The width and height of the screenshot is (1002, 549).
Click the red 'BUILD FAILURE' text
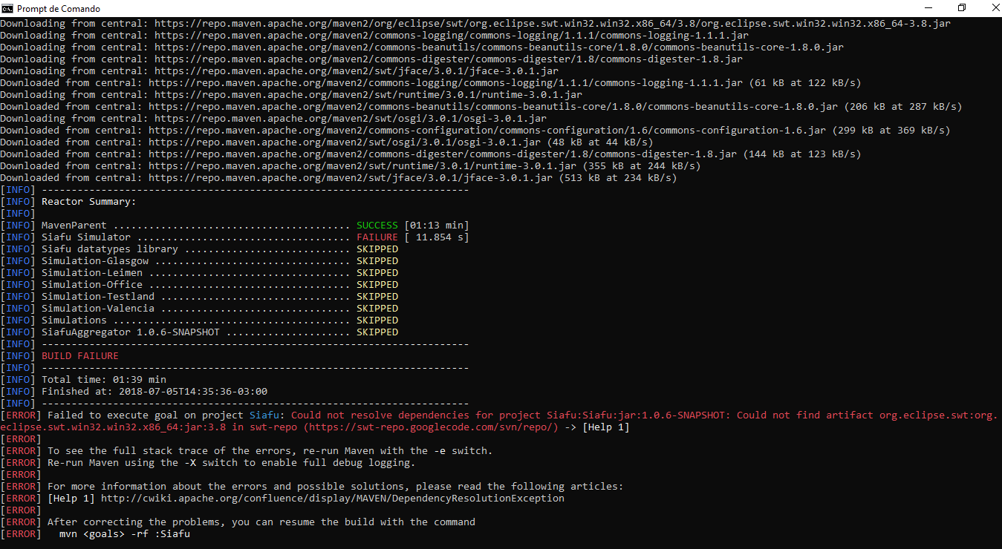(80, 356)
